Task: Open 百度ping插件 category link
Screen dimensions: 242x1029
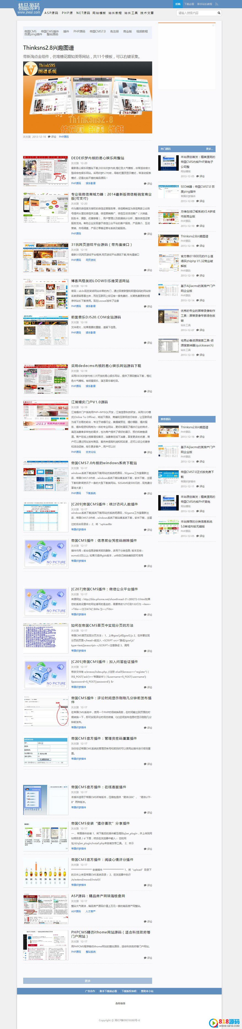Action: coord(33,34)
